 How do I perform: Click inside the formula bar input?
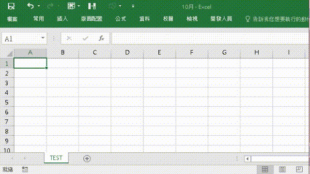point(210,39)
